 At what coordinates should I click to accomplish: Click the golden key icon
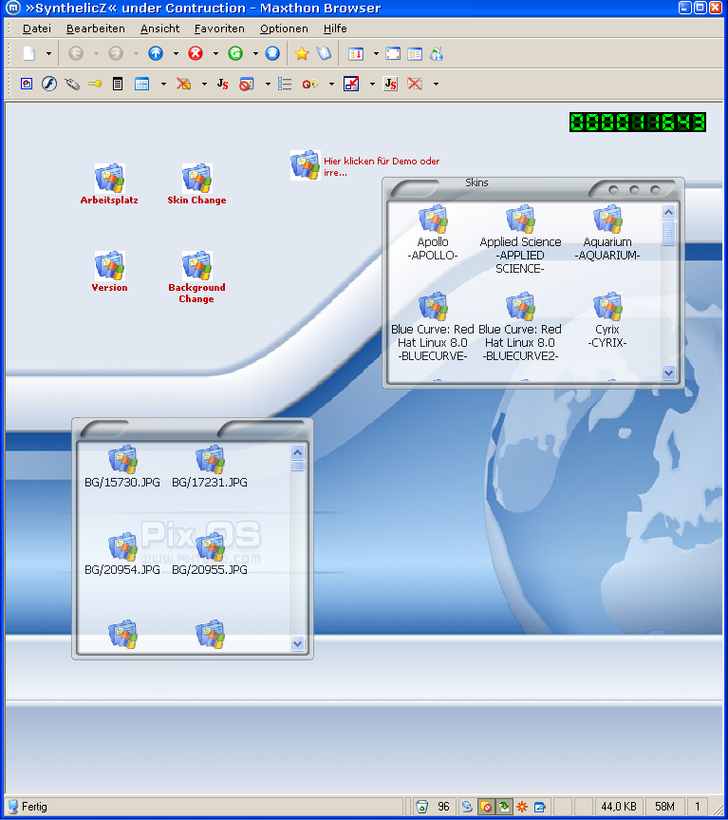coord(95,84)
